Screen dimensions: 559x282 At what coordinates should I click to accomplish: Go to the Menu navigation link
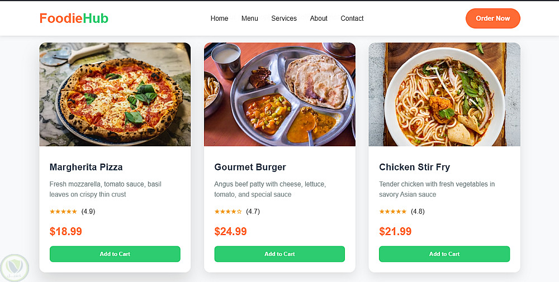click(x=250, y=18)
